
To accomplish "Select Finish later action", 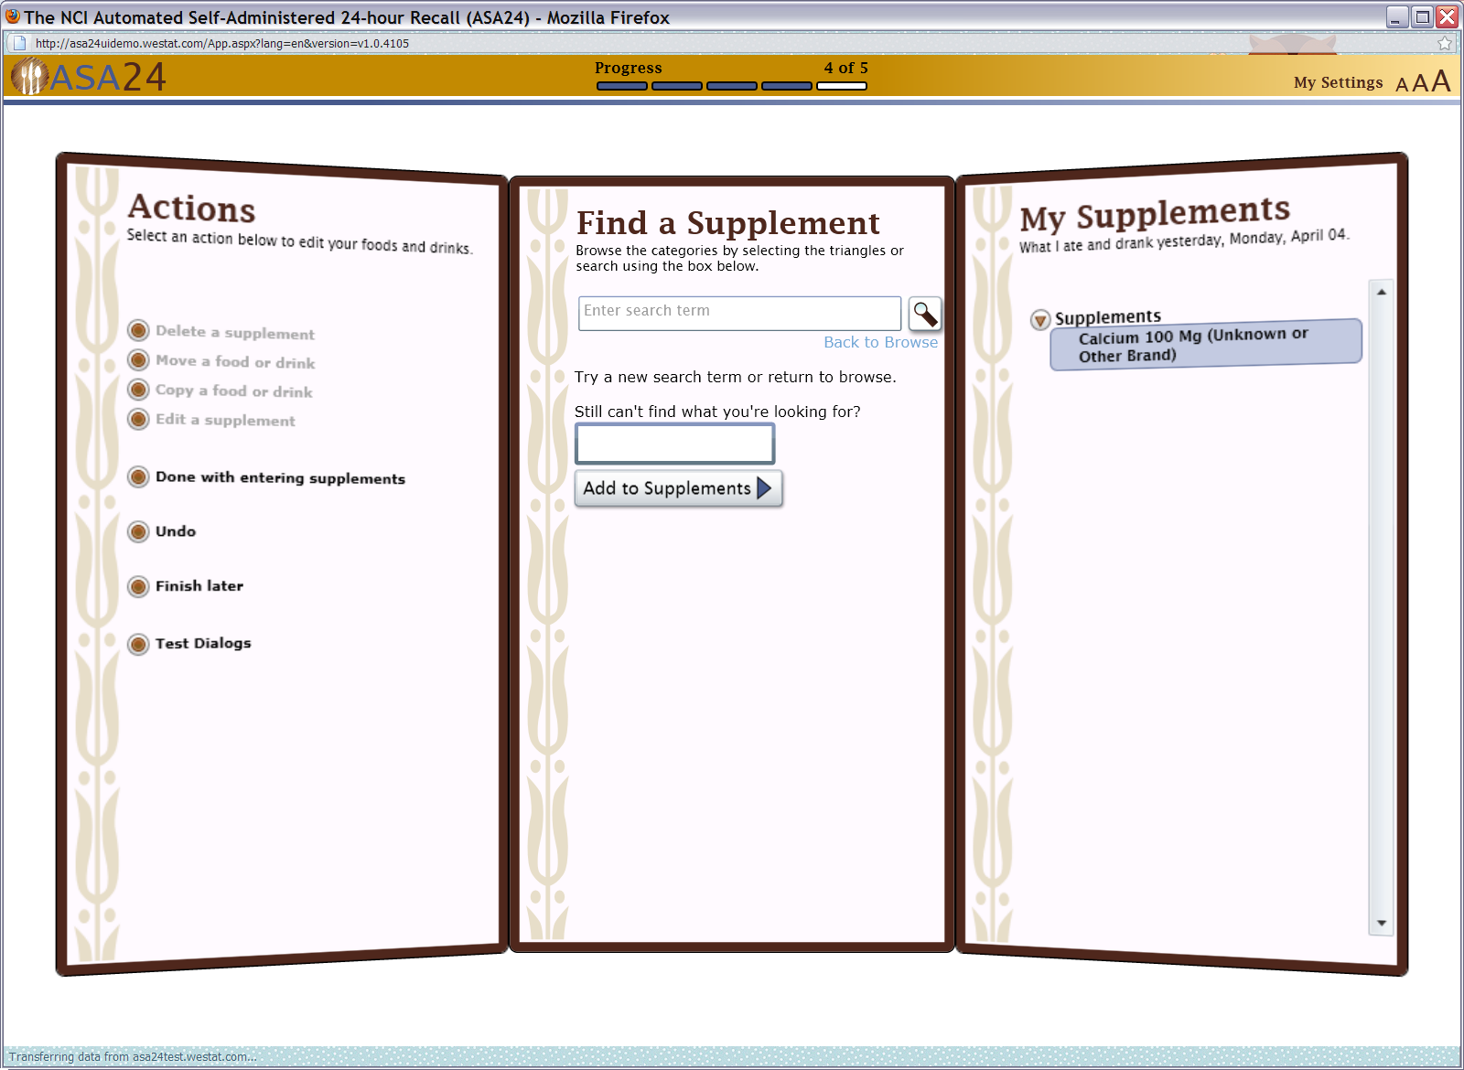I will (199, 586).
